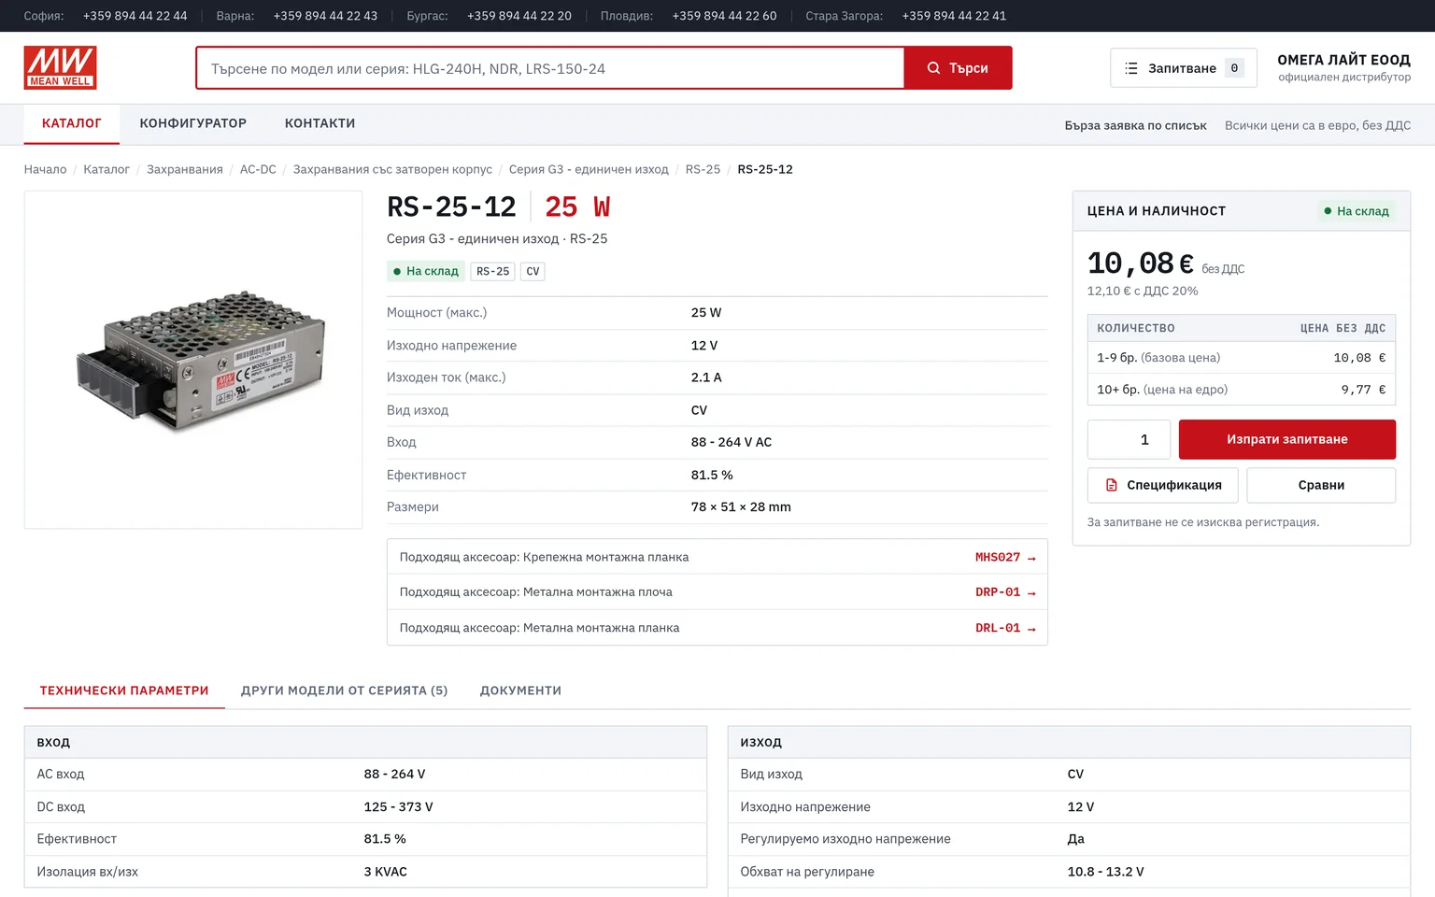Go to Каталог breadcrumb
Viewport: 1435px width, 897px height.
click(x=107, y=169)
